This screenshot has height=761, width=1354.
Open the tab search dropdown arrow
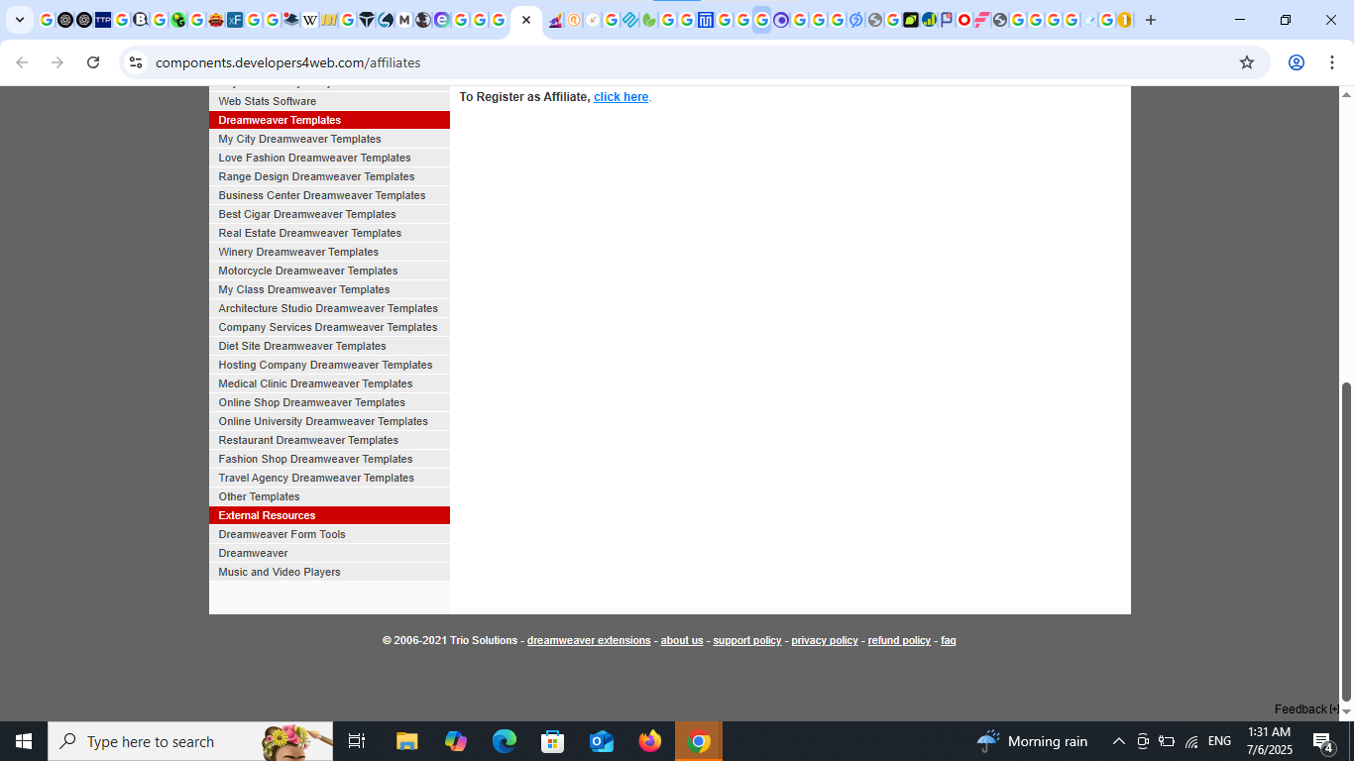(x=19, y=20)
